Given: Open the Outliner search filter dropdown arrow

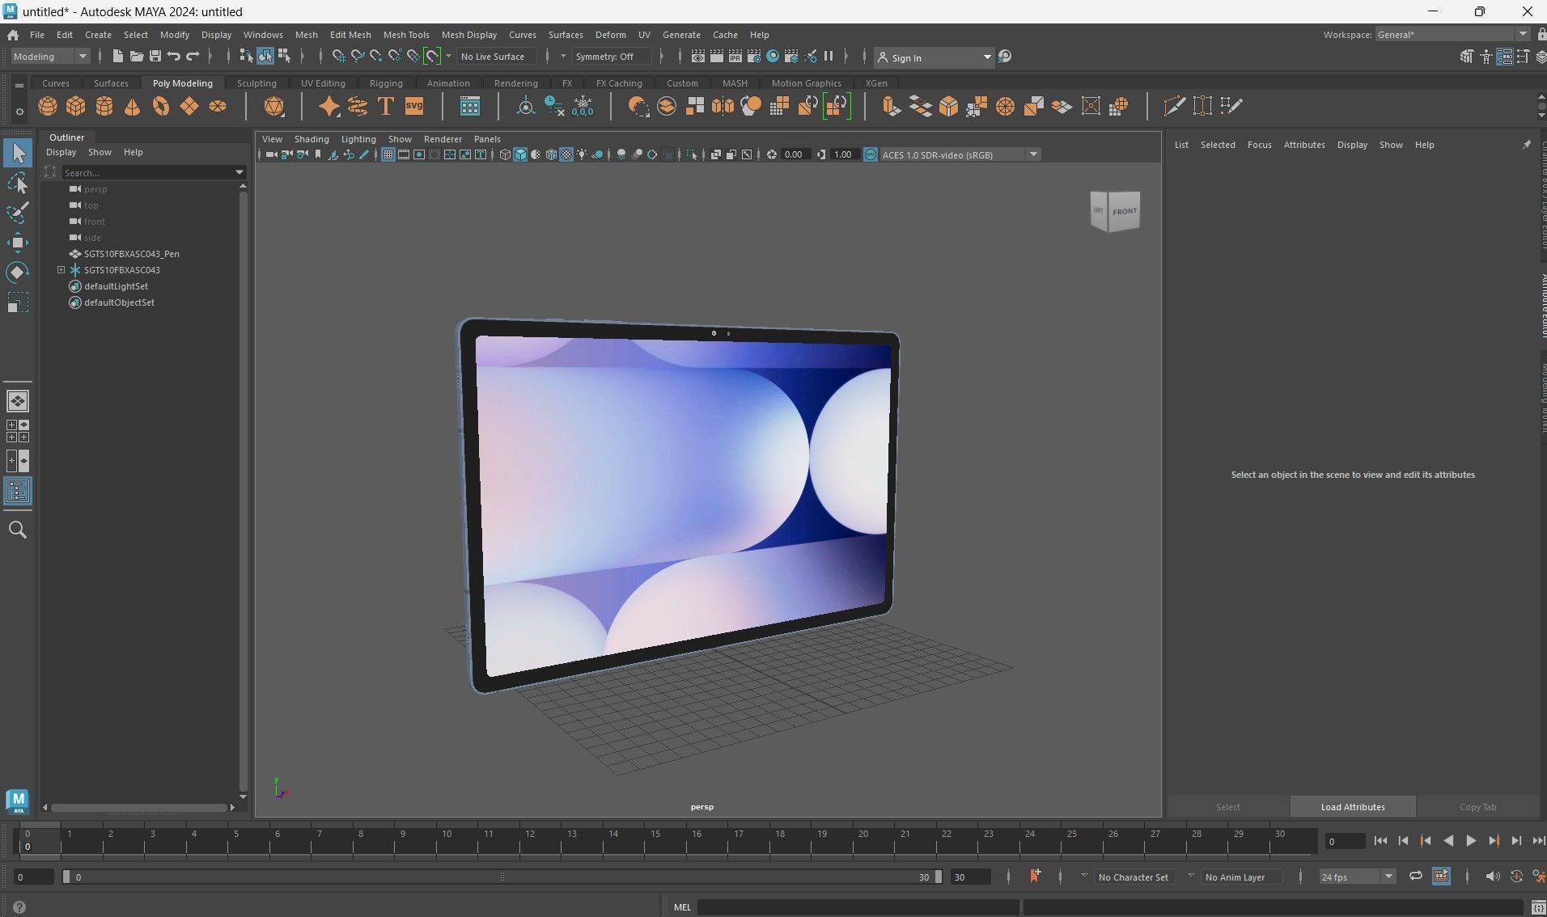Looking at the screenshot, I should (239, 172).
